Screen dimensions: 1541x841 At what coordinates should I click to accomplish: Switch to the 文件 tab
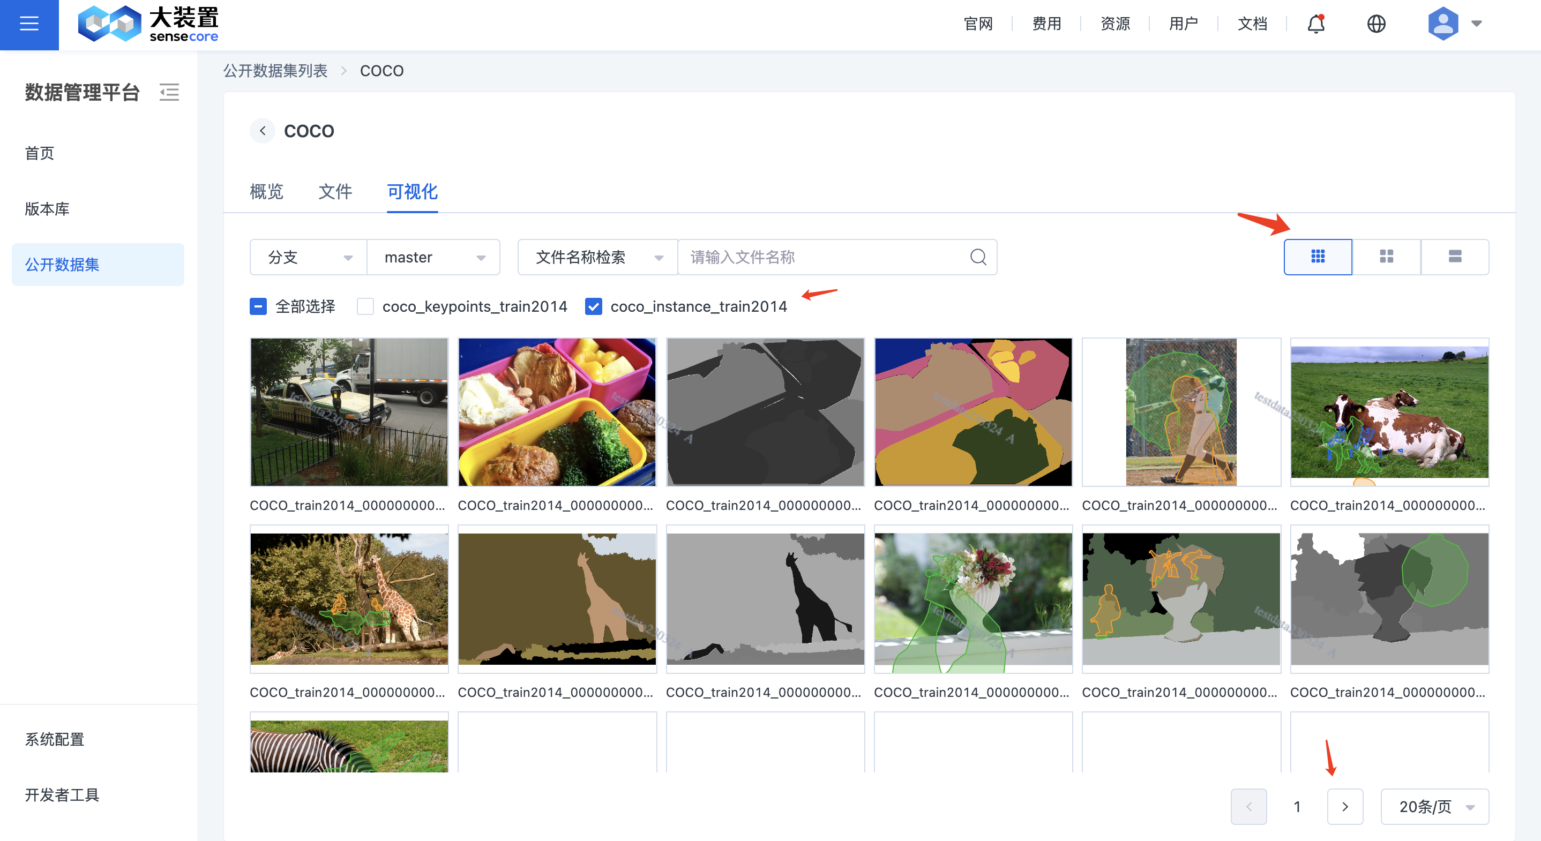(x=335, y=192)
